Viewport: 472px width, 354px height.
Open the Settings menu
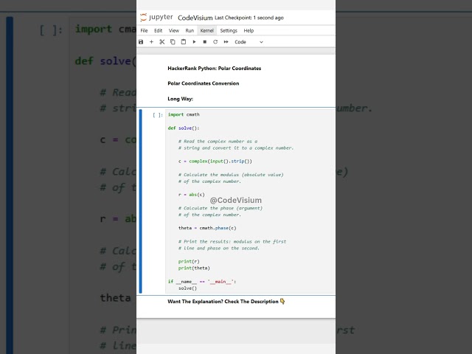point(229,30)
